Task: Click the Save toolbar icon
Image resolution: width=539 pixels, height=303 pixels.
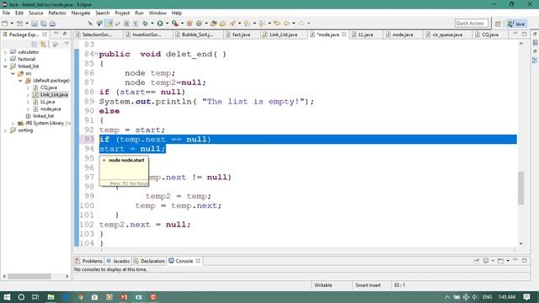Action: [35, 24]
